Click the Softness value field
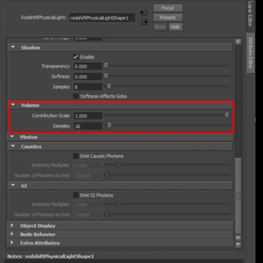 (88, 77)
